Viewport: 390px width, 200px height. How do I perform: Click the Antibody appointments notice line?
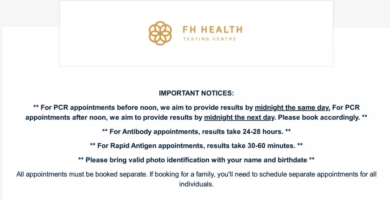coord(196,132)
